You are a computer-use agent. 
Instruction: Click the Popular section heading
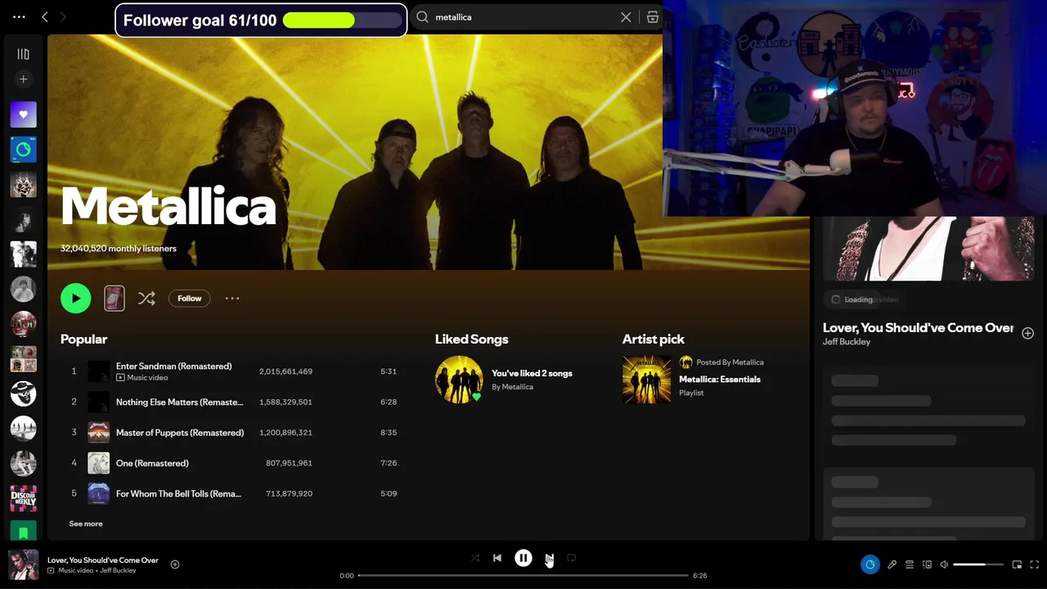(x=83, y=339)
